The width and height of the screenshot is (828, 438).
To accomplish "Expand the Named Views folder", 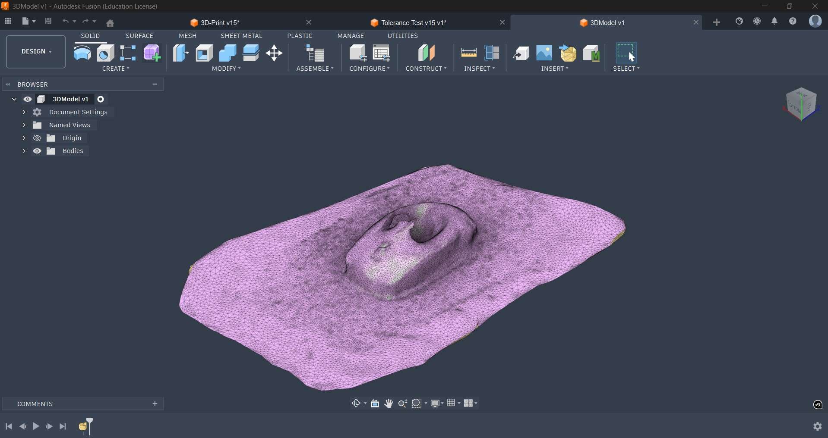I will pos(24,125).
